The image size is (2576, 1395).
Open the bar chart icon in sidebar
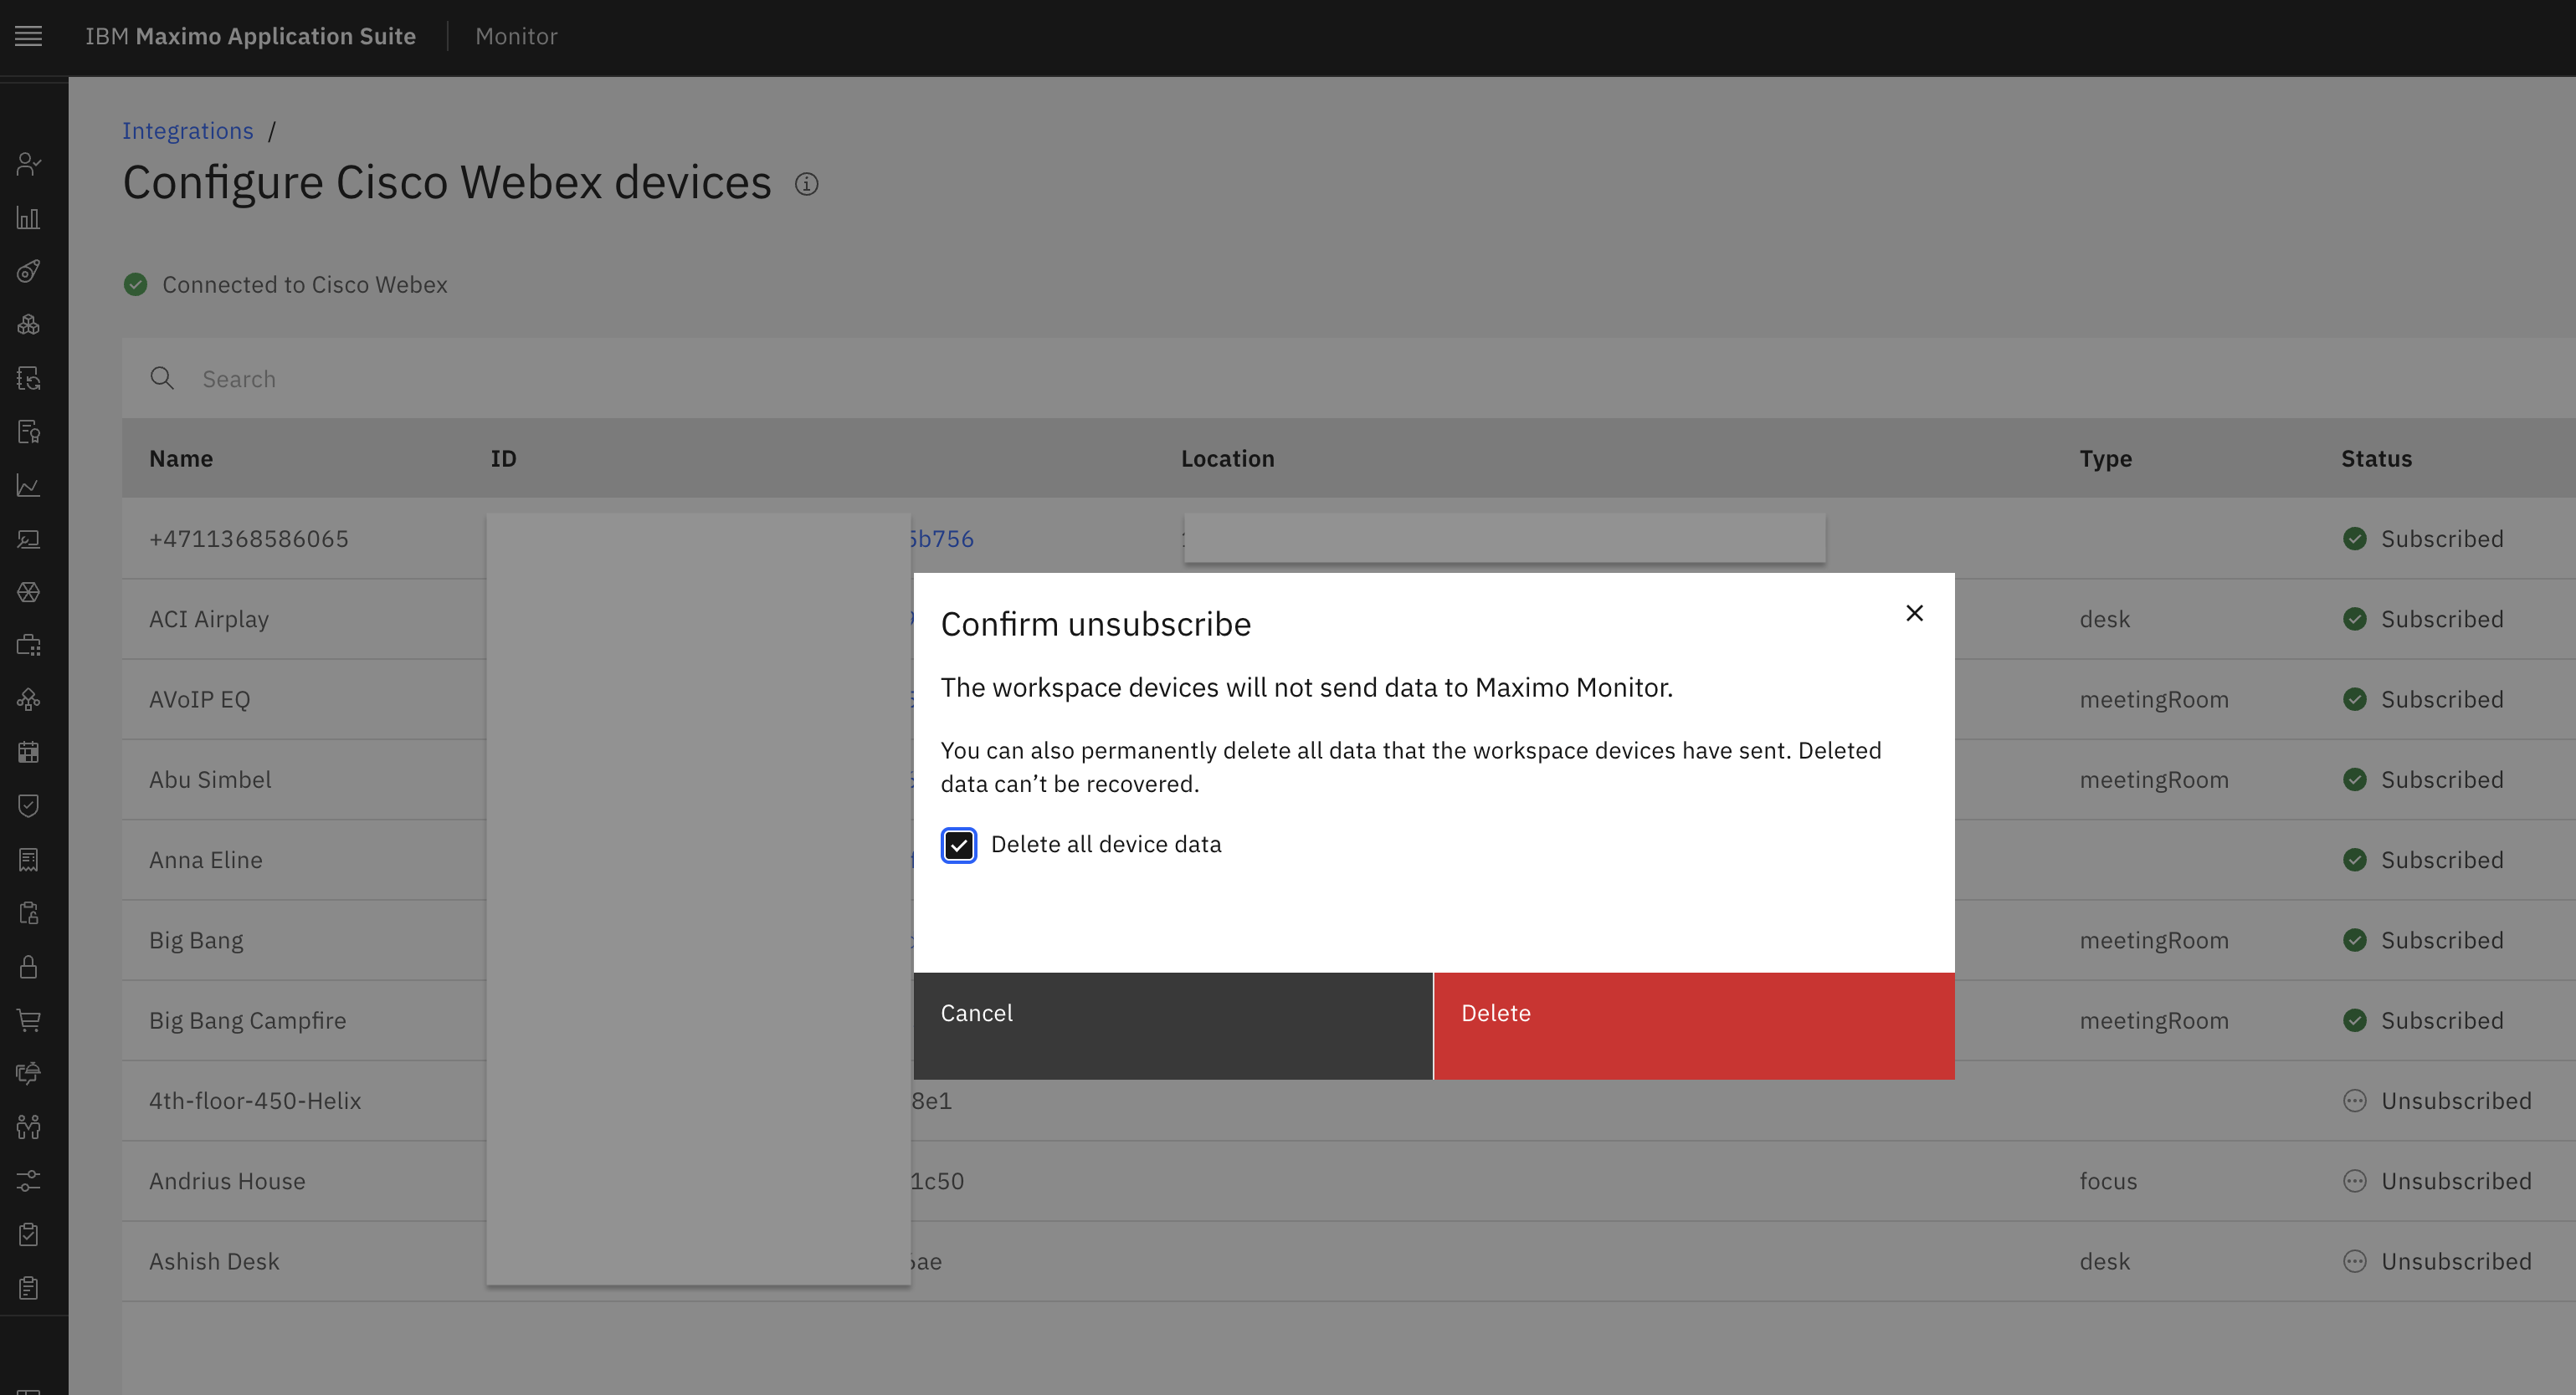click(x=28, y=217)
